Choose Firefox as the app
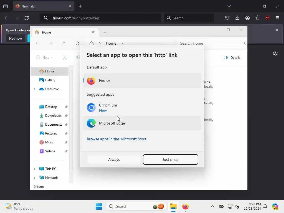Screen dimensions: 284x213 point(142,80)
